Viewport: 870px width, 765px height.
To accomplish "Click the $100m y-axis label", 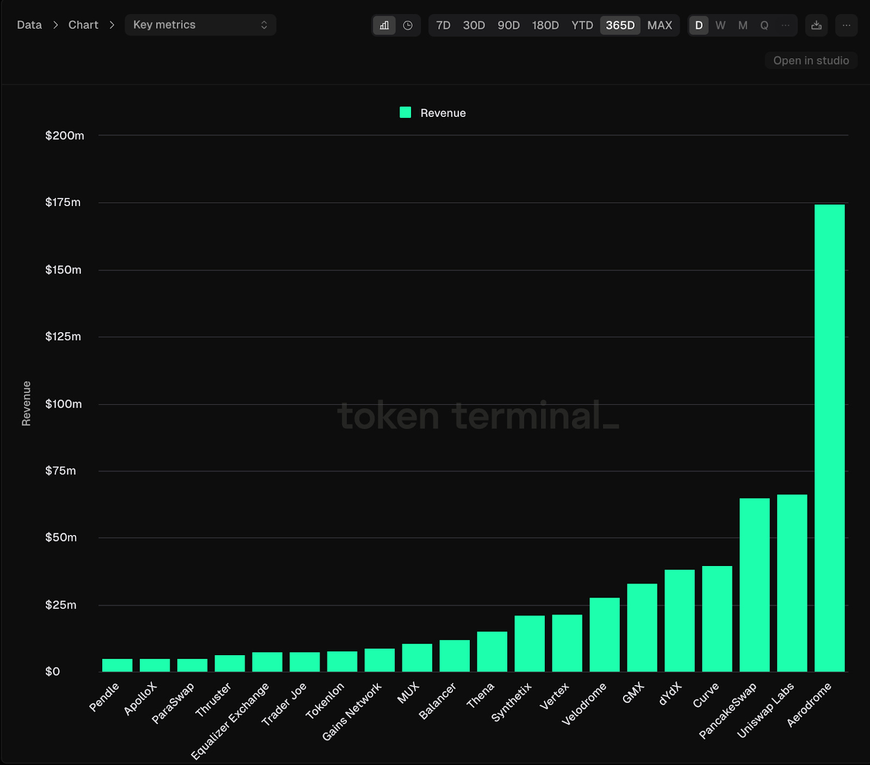I will click(64, 404).
